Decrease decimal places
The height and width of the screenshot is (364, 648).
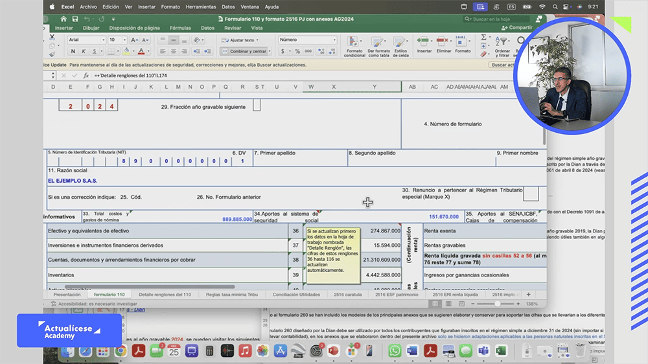332,51
